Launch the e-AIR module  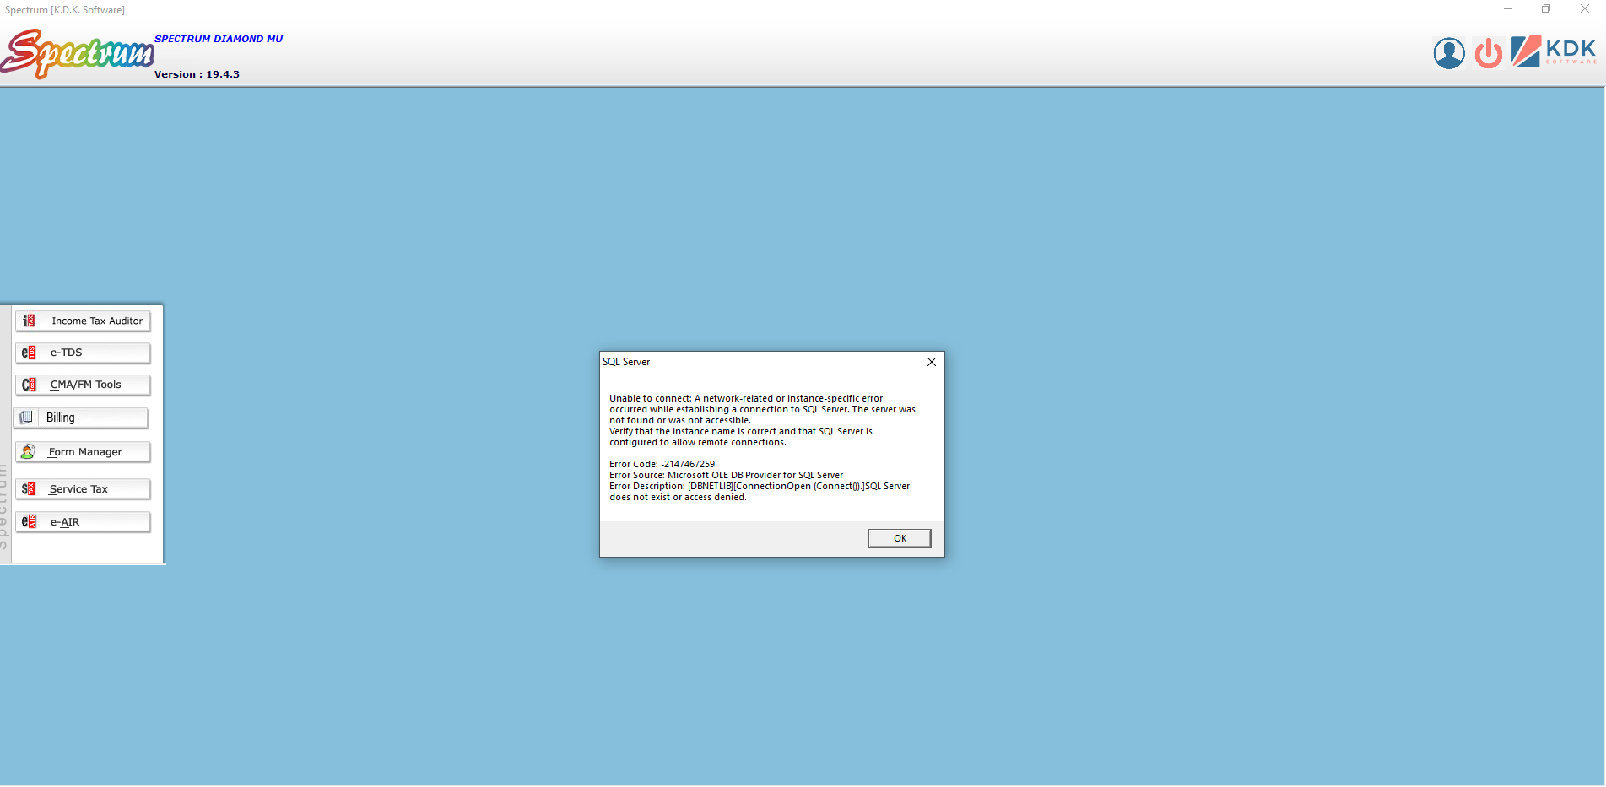pyautogui.click(x=83, y=522)
